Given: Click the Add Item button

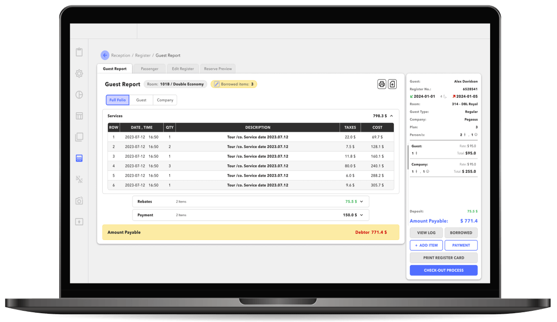Looking at the screenshot, I should [426, 245].
